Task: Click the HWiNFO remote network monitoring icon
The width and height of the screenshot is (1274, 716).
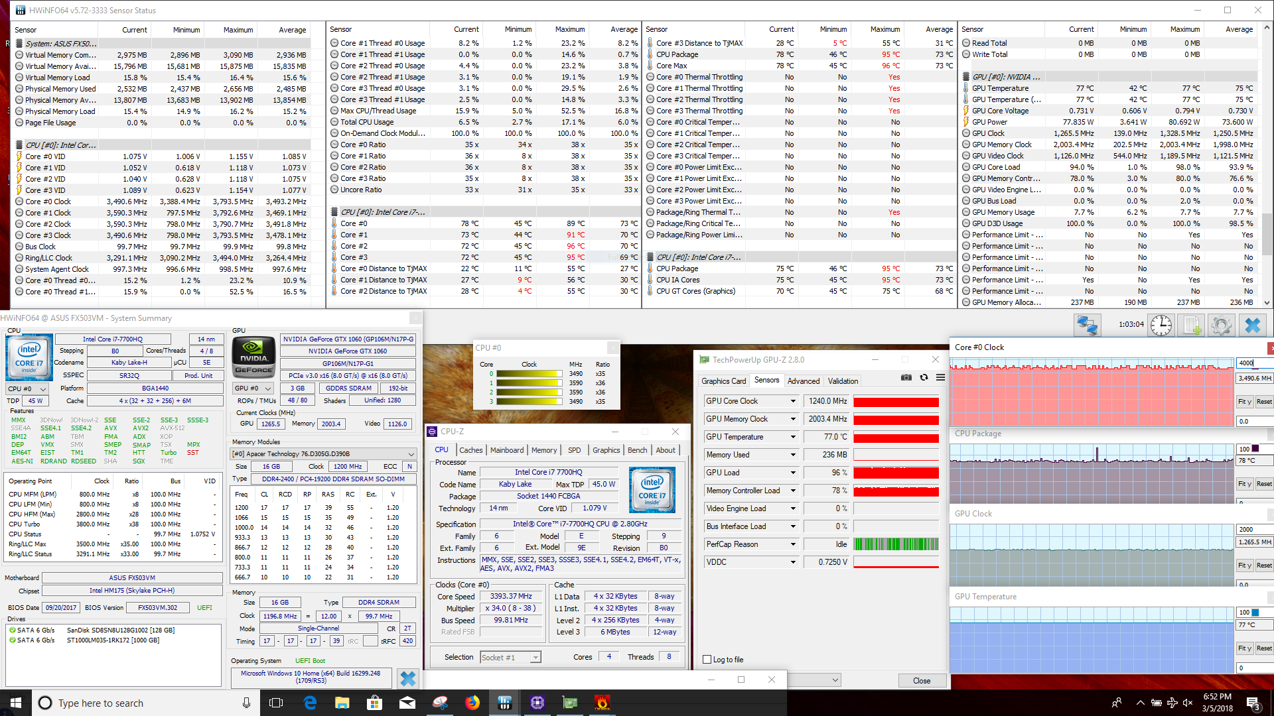Action: click(x=1087, y=325)
